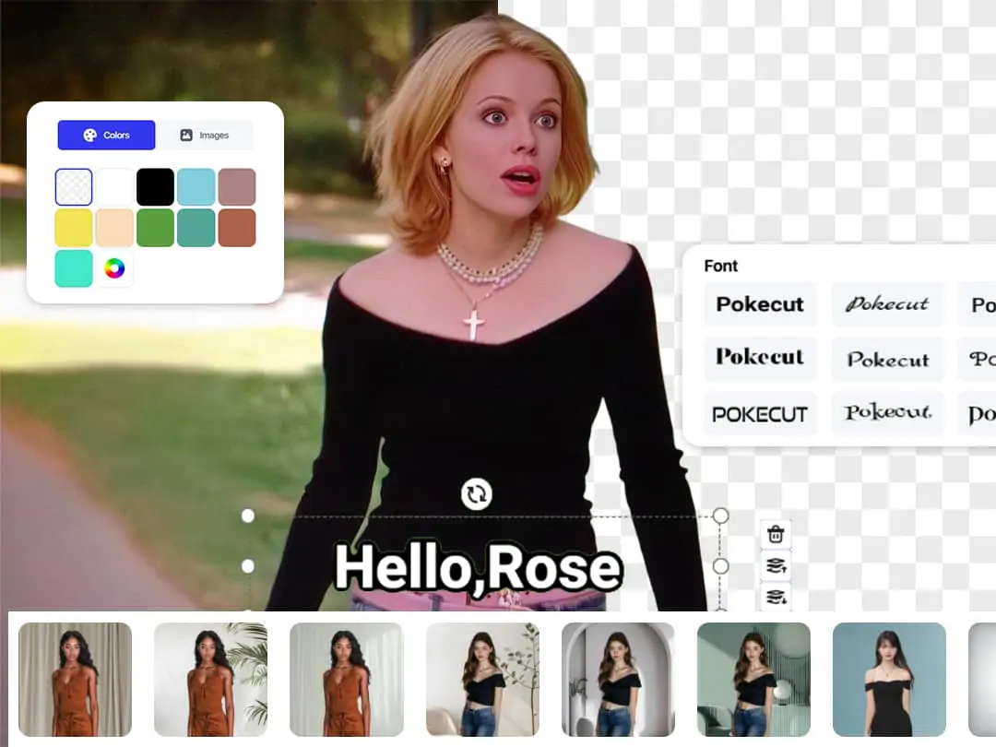Delete the text layer with trash icon

(x=776, y=534)
